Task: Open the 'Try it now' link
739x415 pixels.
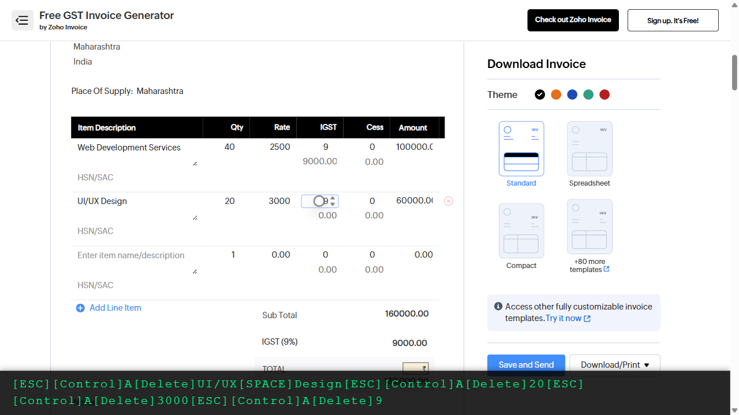Action: coord(564,318)
